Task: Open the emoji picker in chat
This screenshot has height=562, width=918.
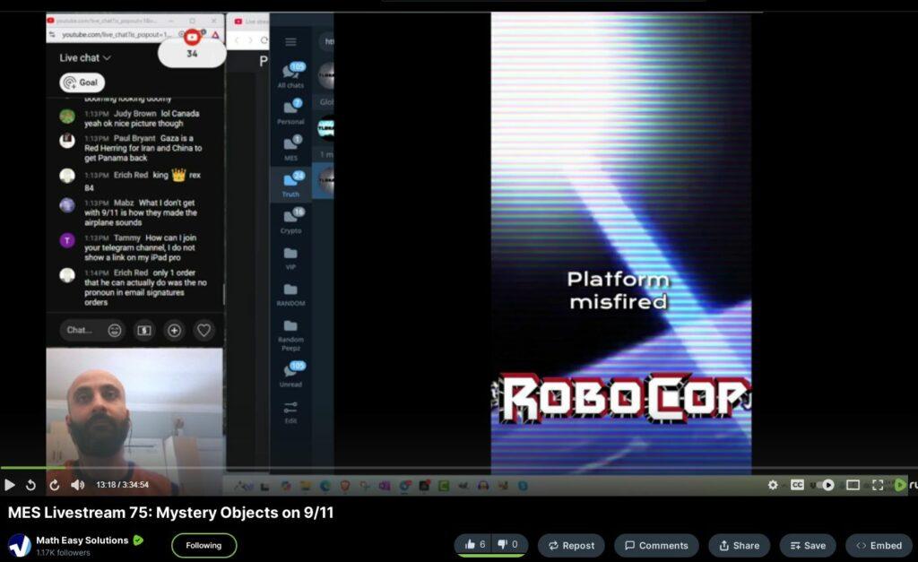Action: click(115, 330)
